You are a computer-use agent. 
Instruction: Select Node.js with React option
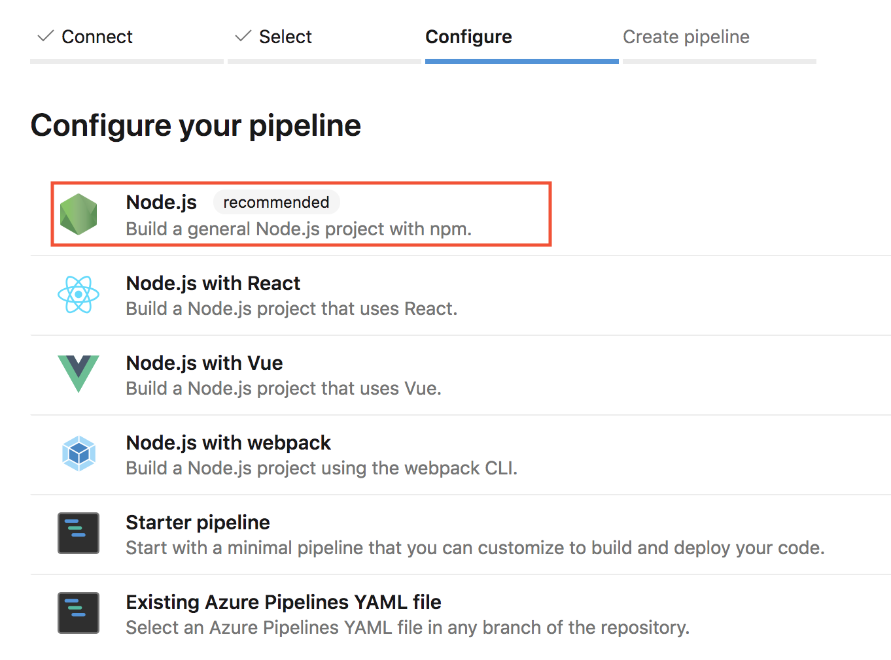pyautogui.click(x=213, y=284)
